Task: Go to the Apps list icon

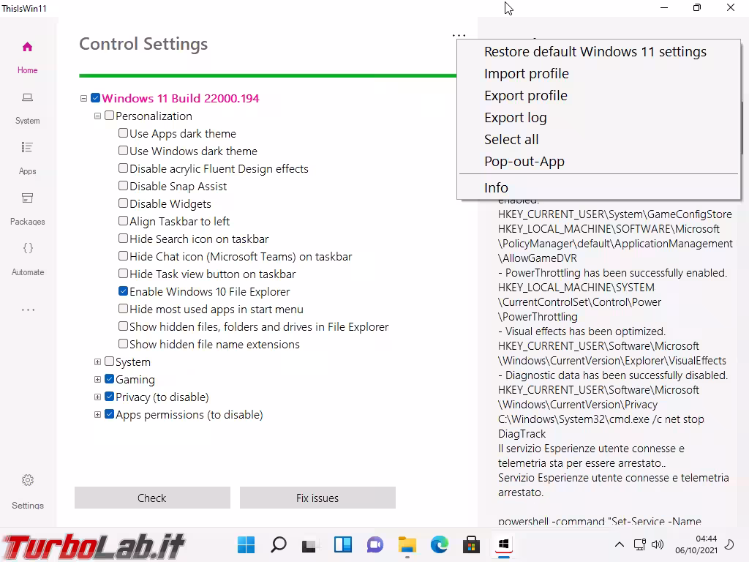Action: pyautogui.click(x=27, y=147)
